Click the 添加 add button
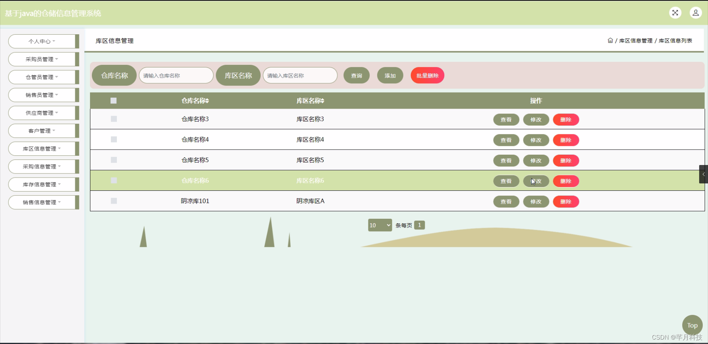The width and height of the screenshot is (708, 344). [389, 75]
